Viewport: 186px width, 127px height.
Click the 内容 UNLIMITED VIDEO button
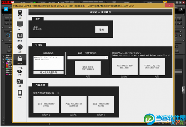pos(101,105)
